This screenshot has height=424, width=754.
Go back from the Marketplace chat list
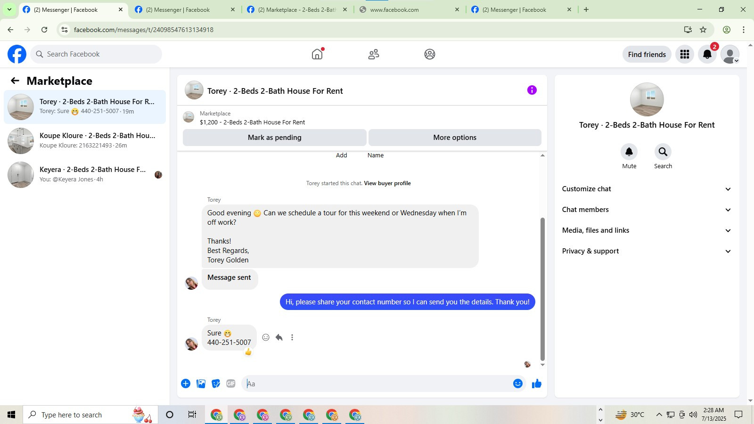click(x=15, y=81)
